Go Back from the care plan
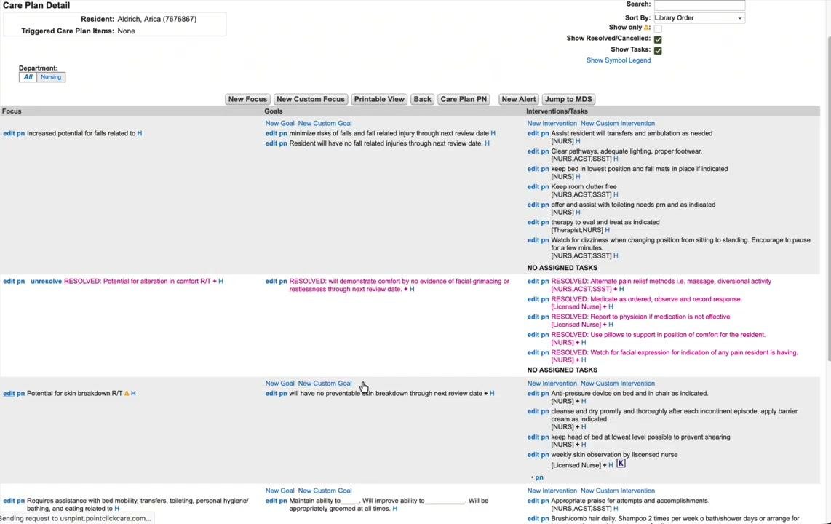831x524 pixels. coord(422,99)
